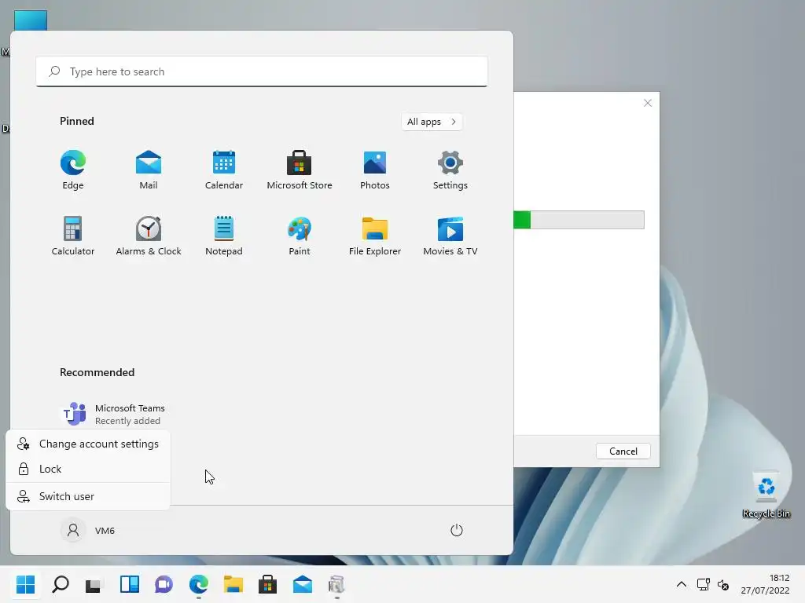The width and height of the screenshot is (805, 603).
Task: Switch to Edge on the taskbar
Action: point(199,584)
